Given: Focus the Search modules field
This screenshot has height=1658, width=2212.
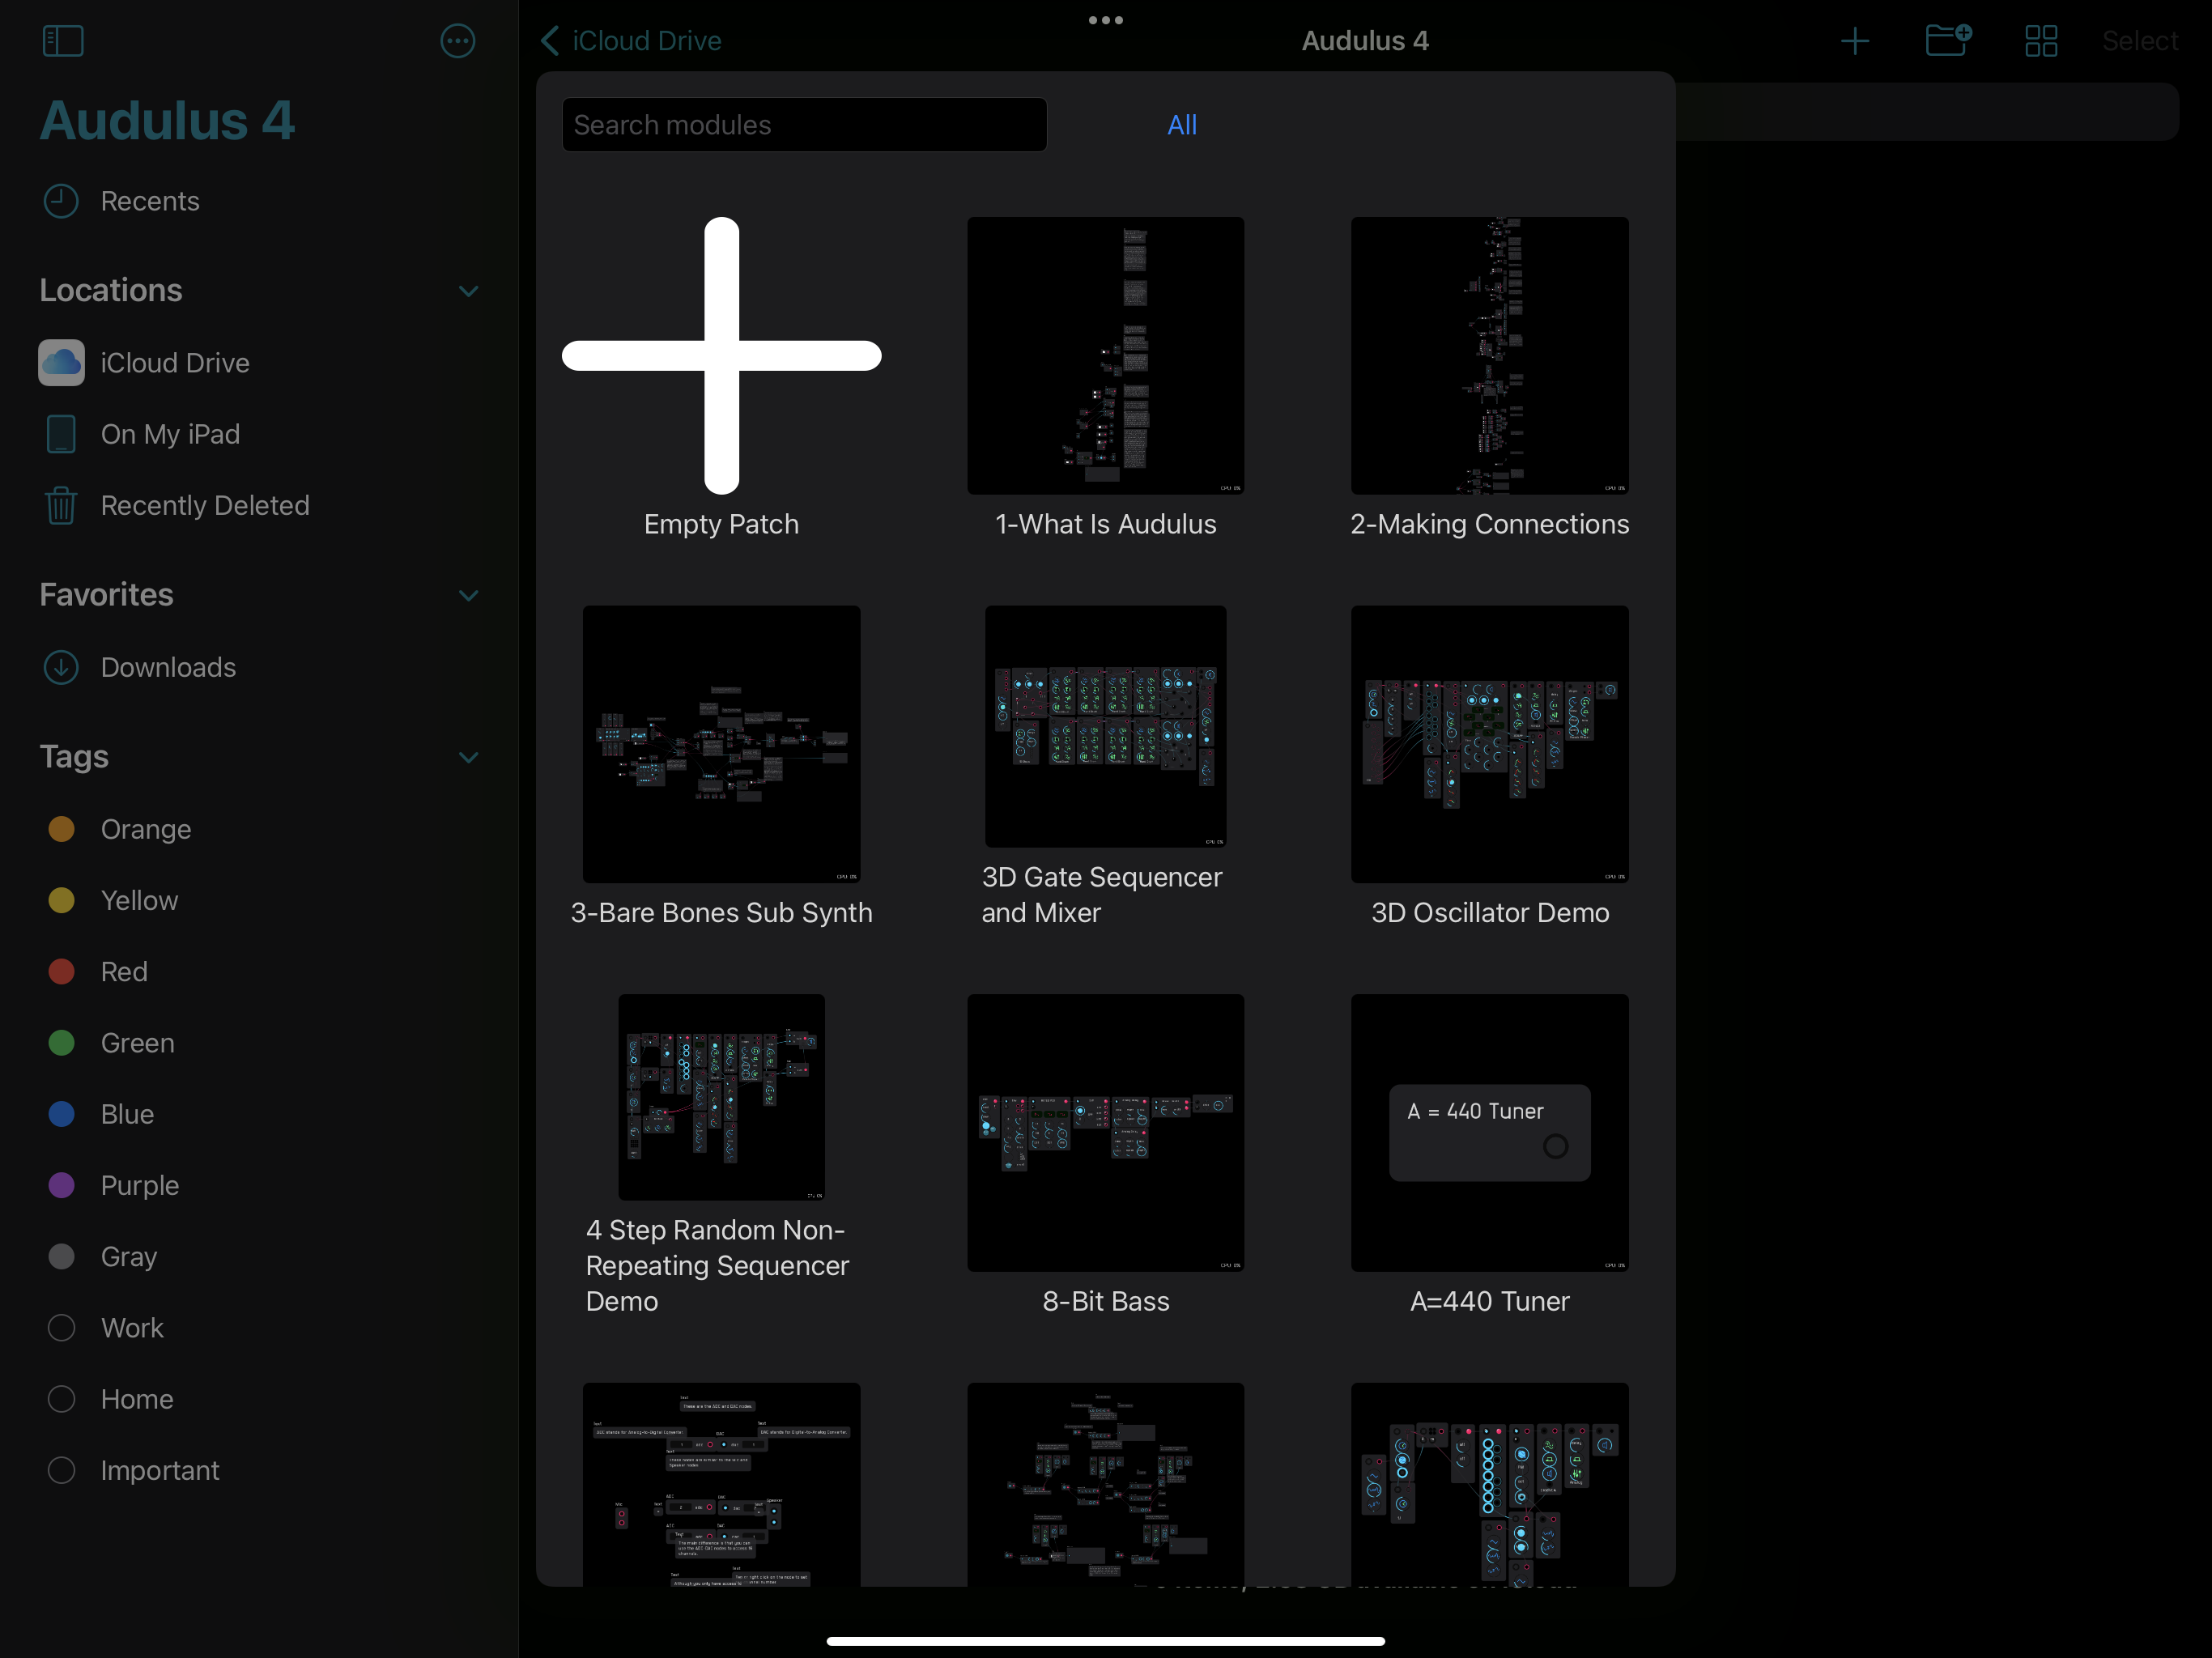Looking at the screenshot, I should (804, 125).
